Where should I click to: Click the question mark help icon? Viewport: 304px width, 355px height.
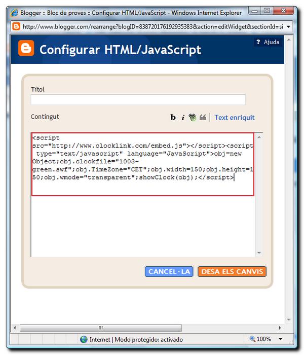pos(258,43)
